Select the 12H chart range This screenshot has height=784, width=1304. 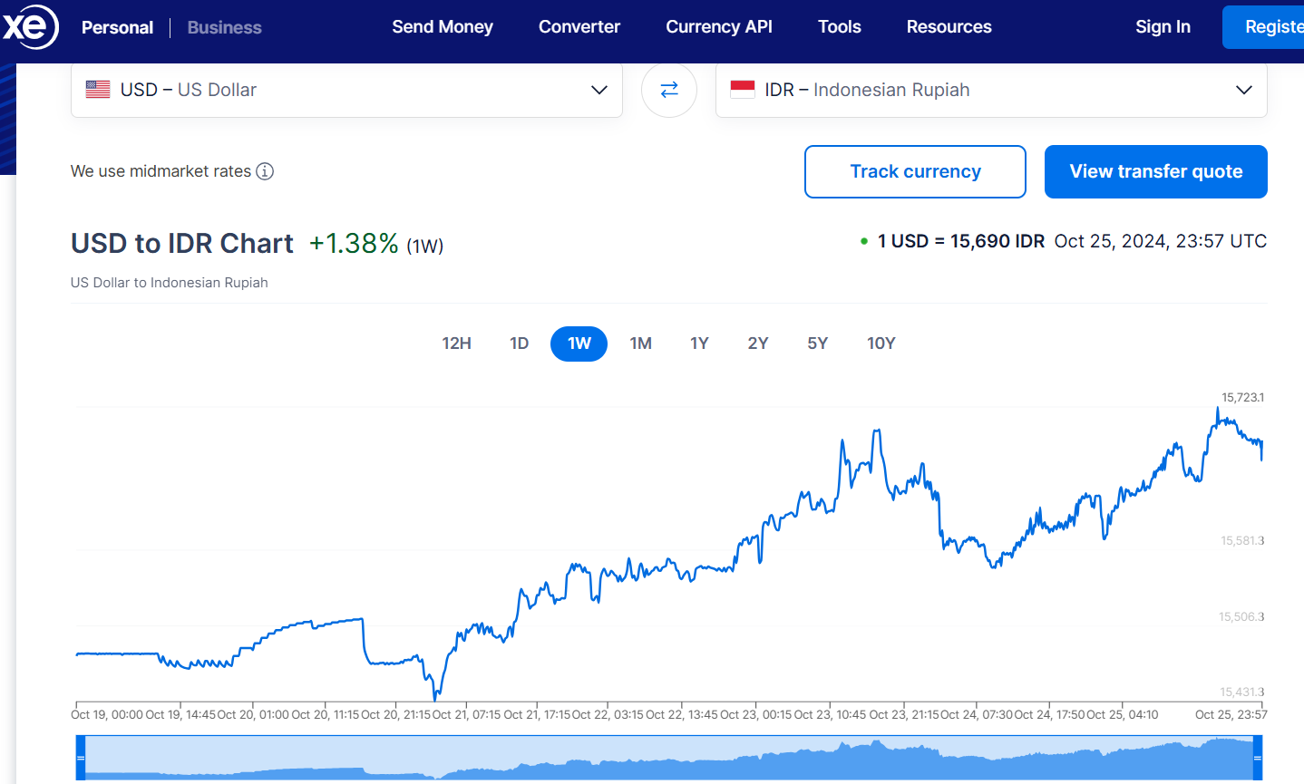pyautogui.click(x=456, y=344)
